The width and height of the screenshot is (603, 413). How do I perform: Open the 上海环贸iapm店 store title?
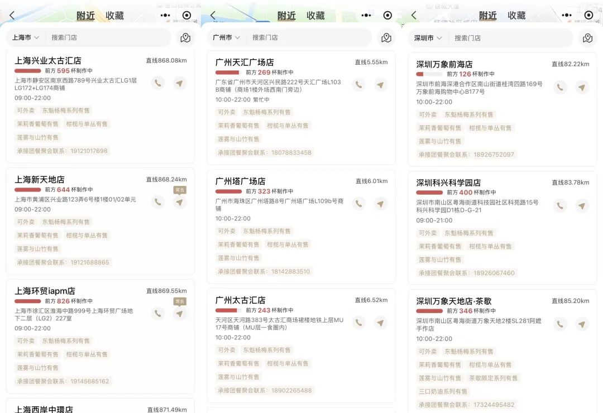[x=45, y=291]
